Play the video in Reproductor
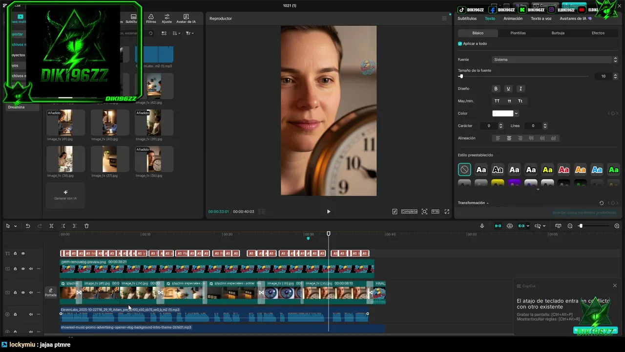The height and width of the screenshot is (352, 625). point(329,212)
